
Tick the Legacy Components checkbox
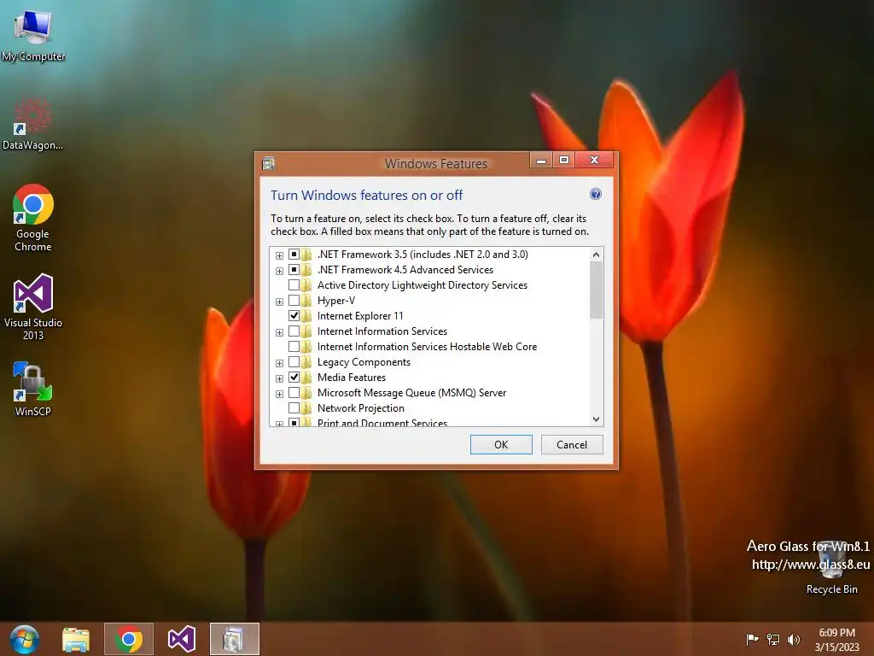tap(294, 362)
